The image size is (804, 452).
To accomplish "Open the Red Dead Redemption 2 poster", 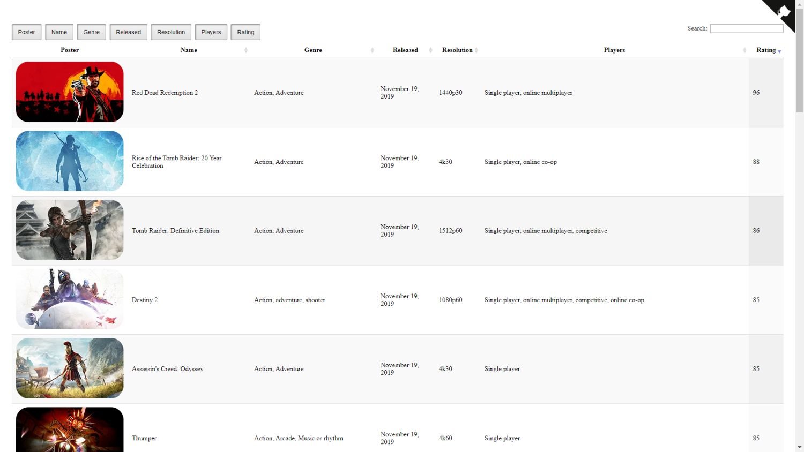I will click(70, 92).
